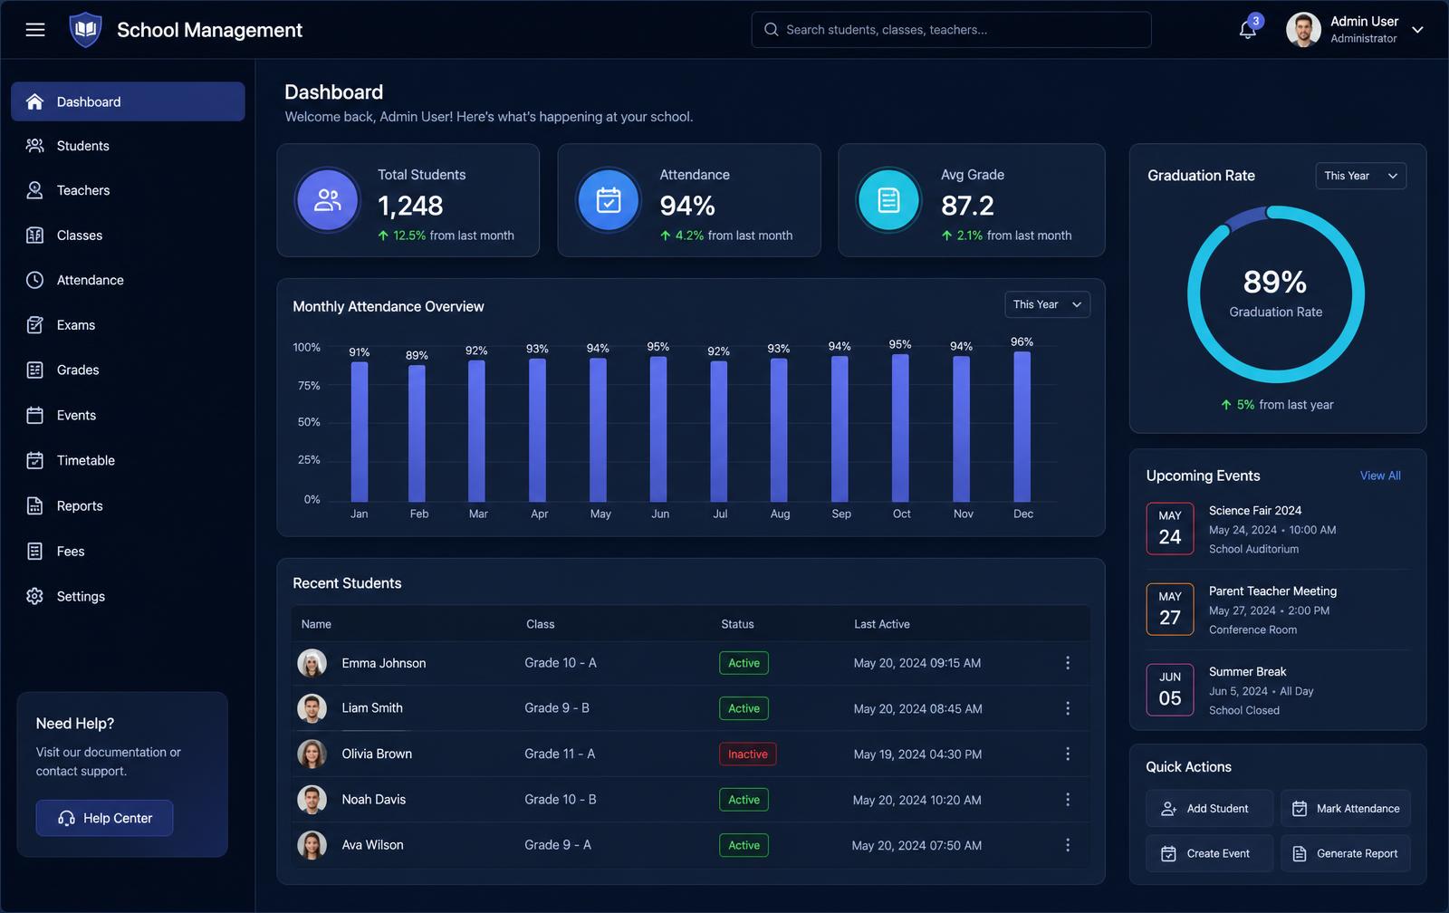The width and height of the screenshot is (1449, 913).
Task: Click the notification bell icon
Action: tap(1248, 30)
